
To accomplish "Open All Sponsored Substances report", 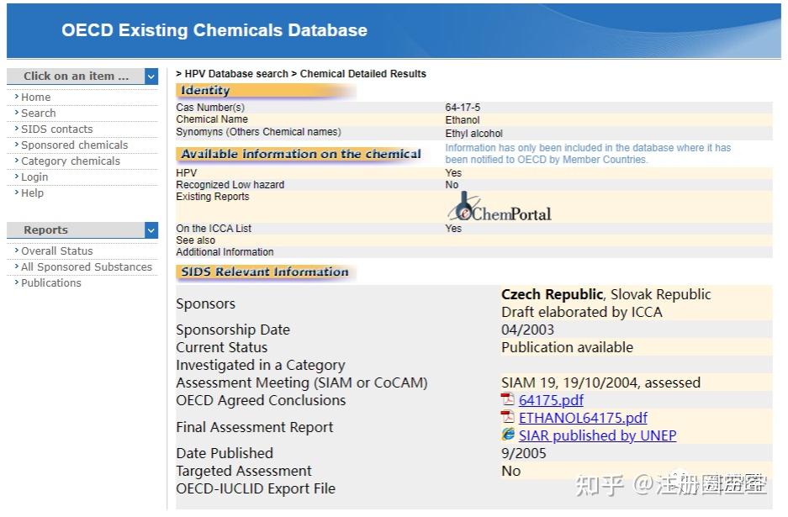I will click(x=87, y=267).
